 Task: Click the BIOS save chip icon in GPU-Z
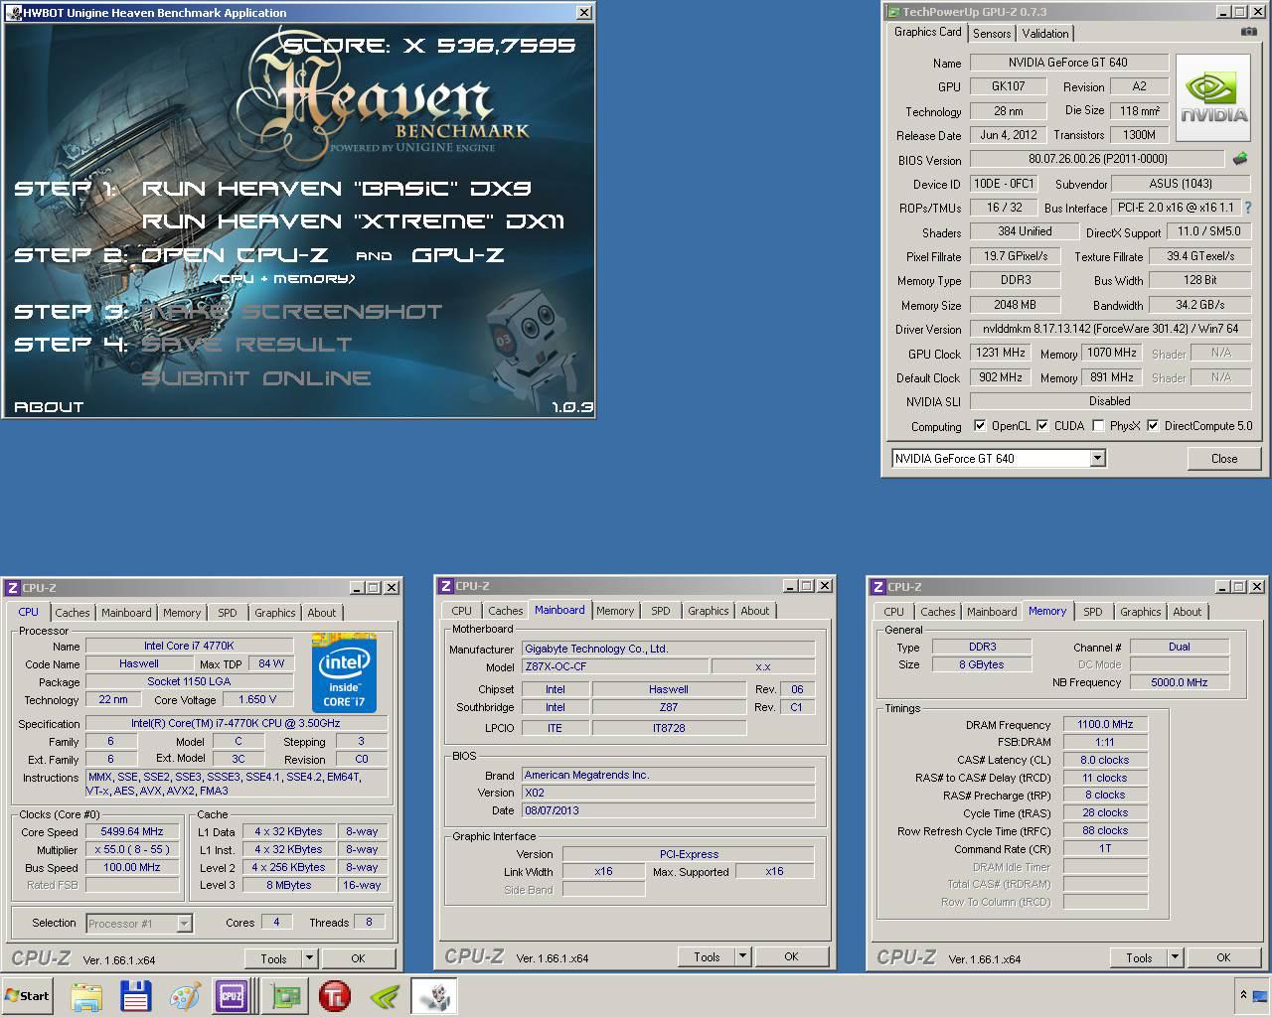[1240, 159]
